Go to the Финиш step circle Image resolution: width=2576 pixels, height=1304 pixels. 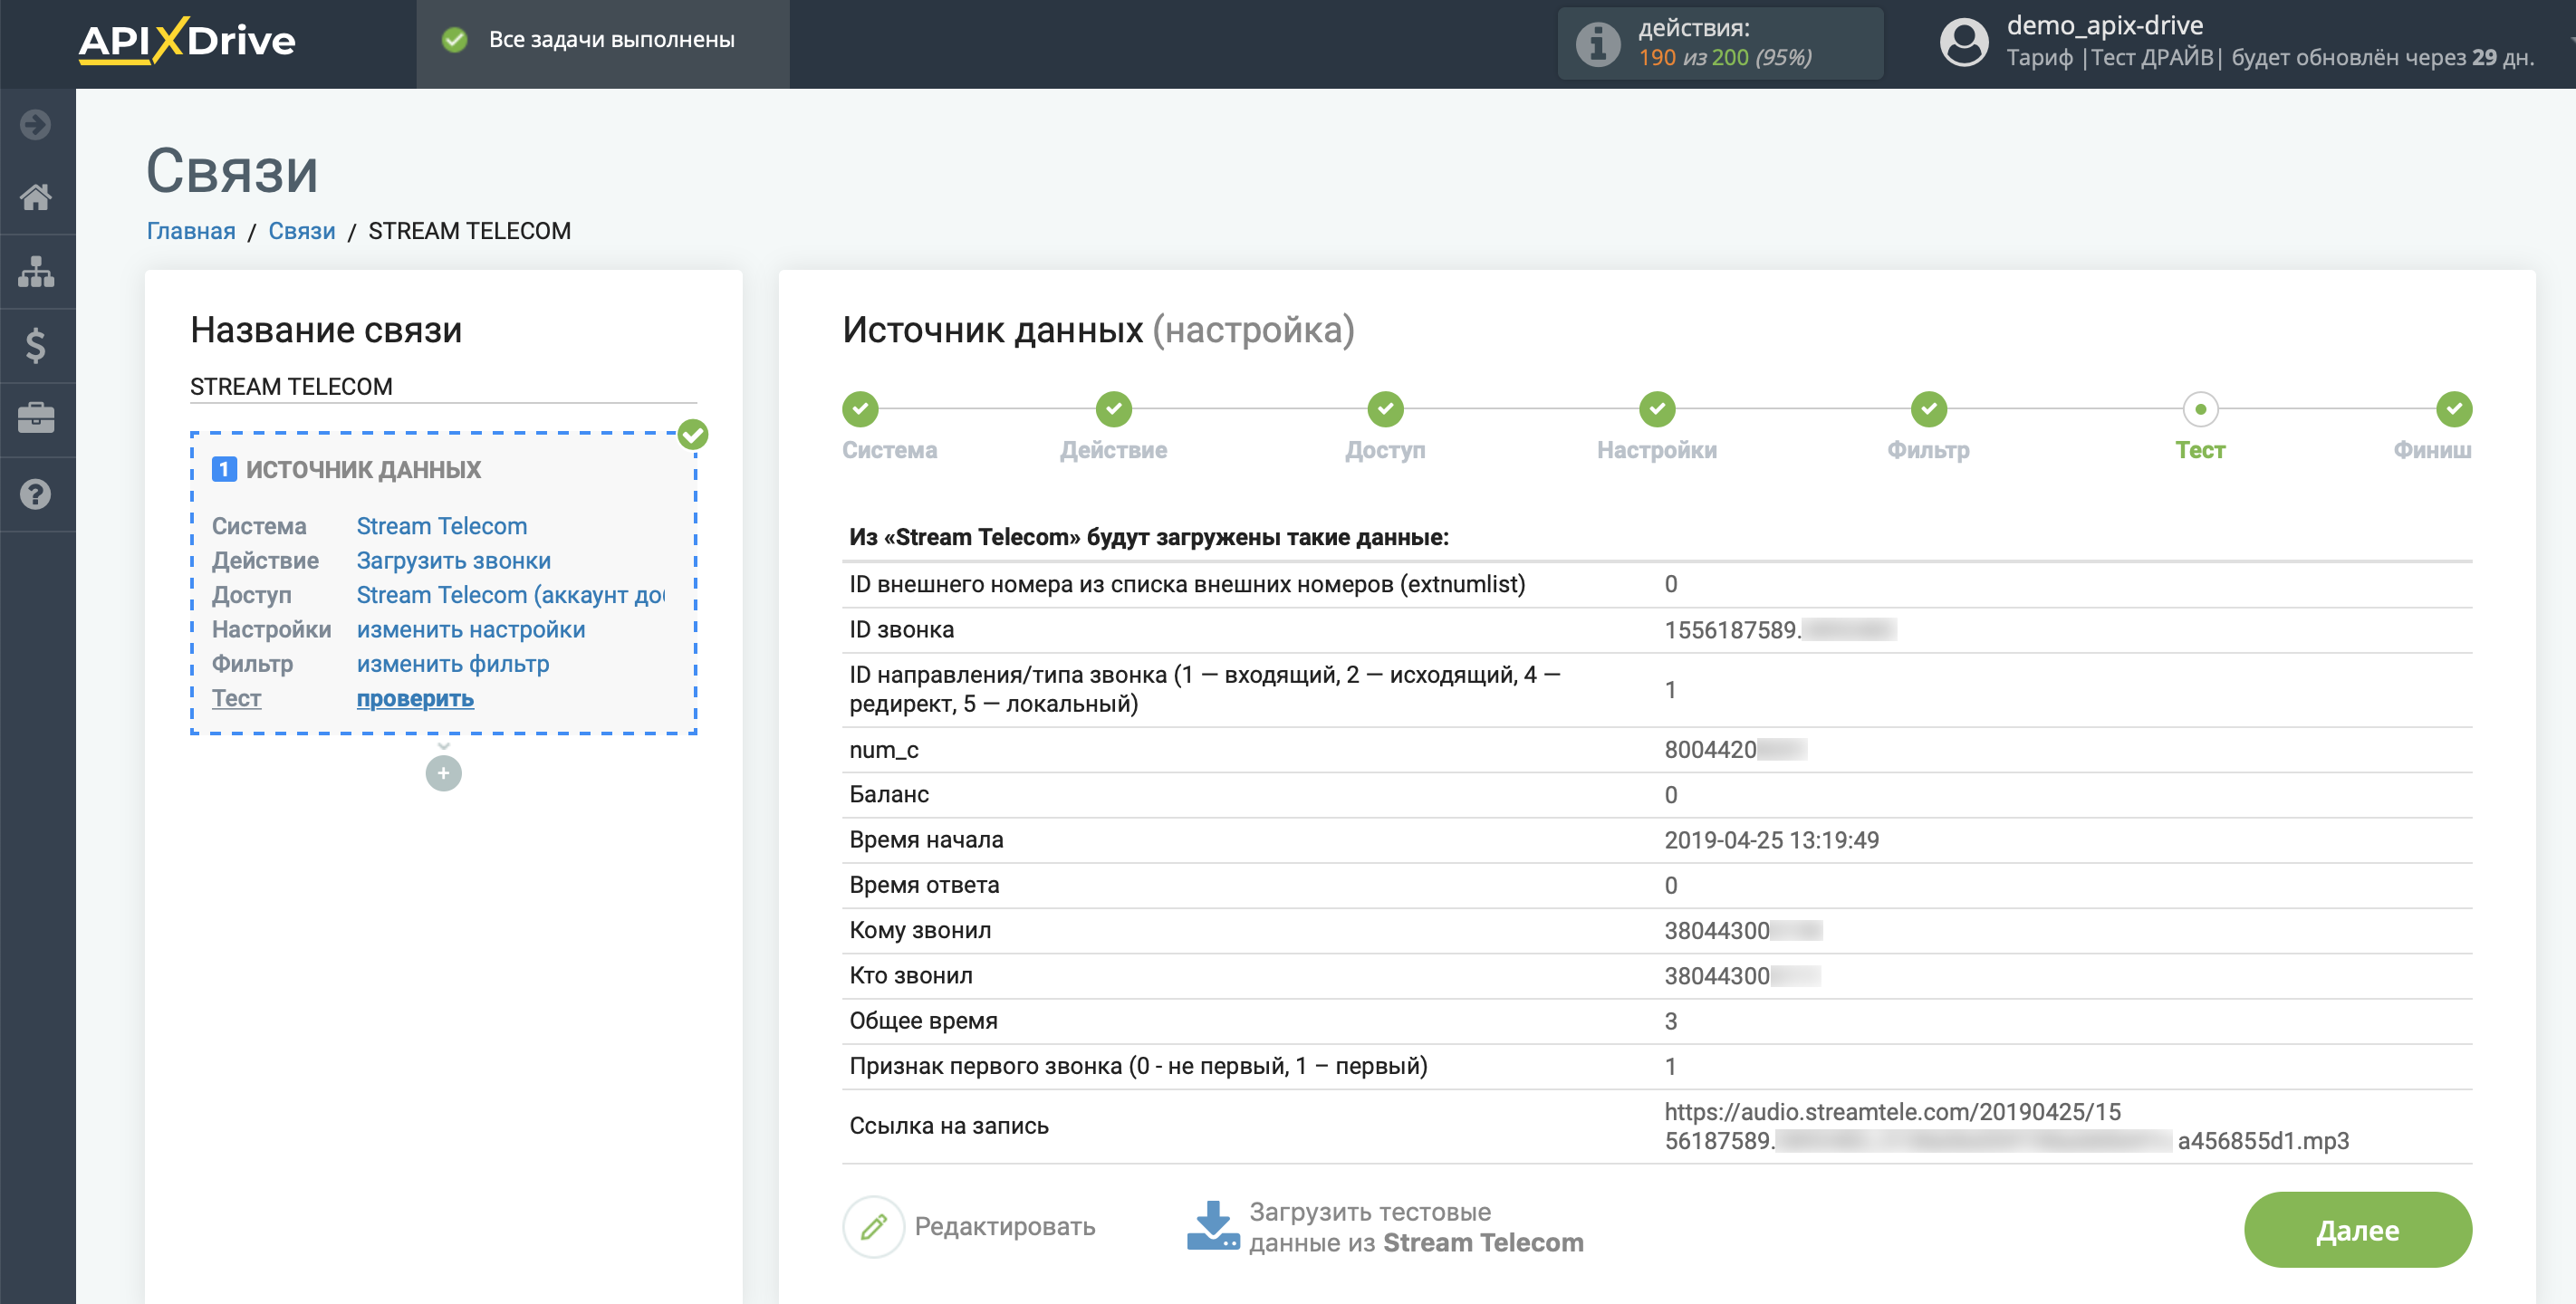2454,409
